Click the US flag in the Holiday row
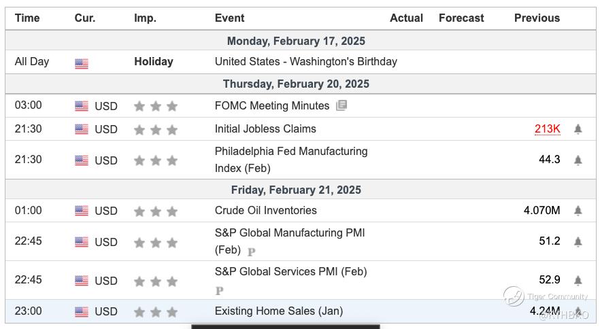This screenshot has height=329, width=600. [82, 64]
